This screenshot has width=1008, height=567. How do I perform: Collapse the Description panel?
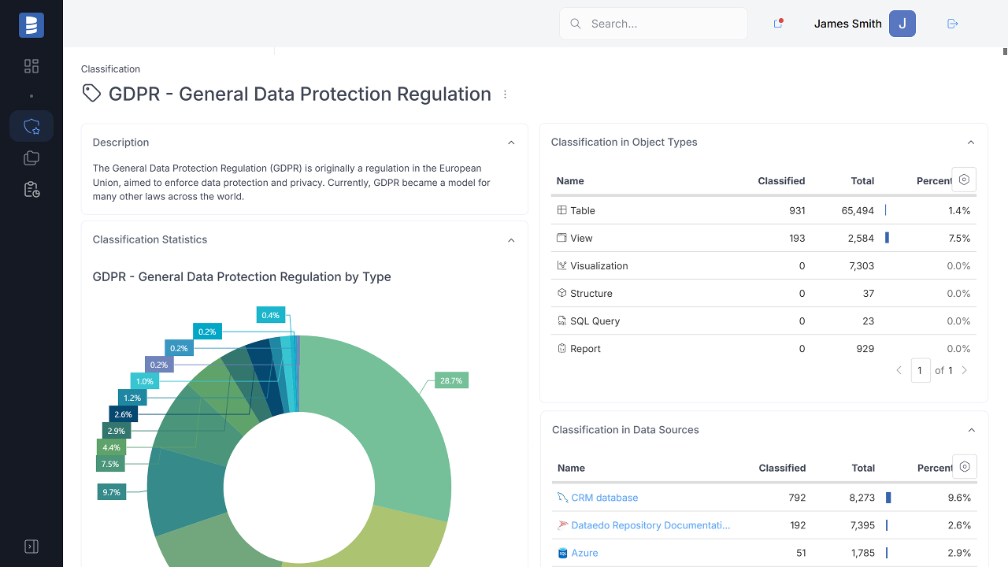[x=511, y=143]
